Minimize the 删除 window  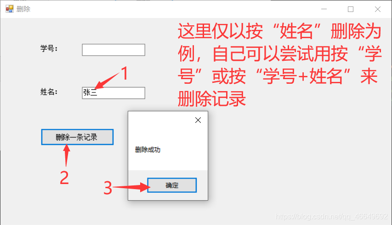click(x=324, y=9)
